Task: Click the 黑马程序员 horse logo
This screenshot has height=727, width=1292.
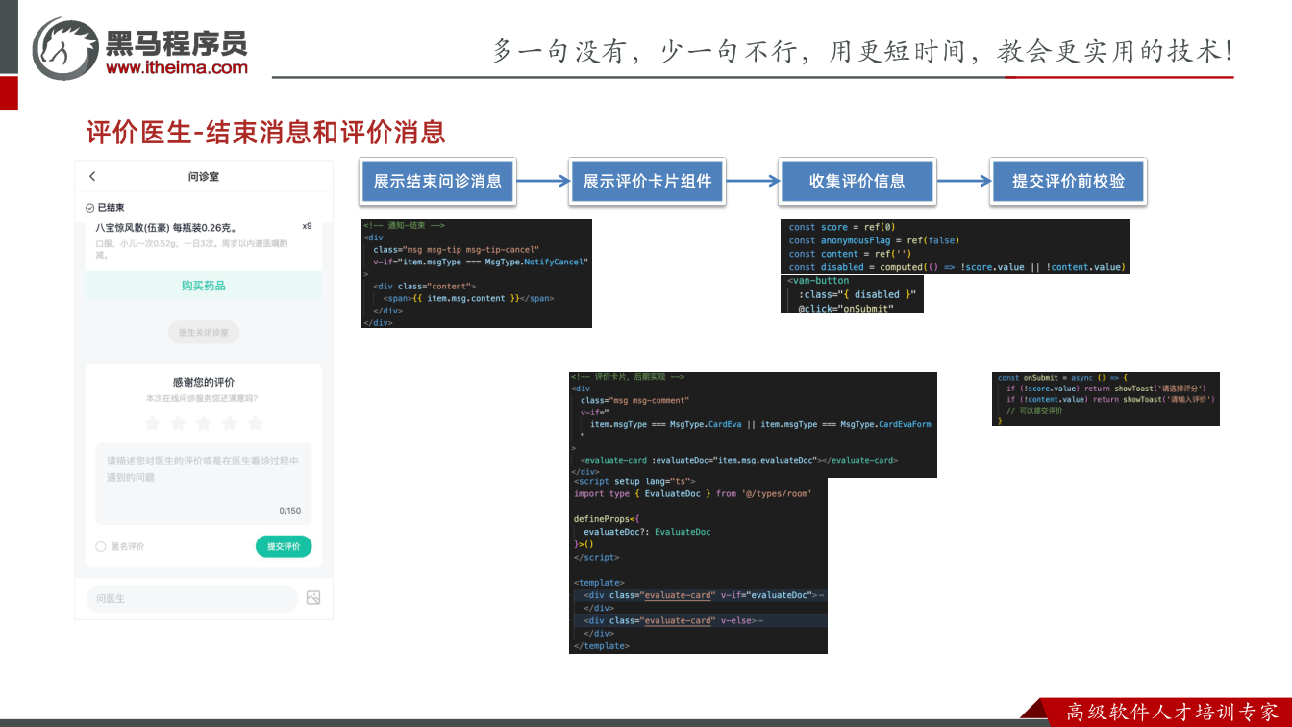Action: click(65, 48)
